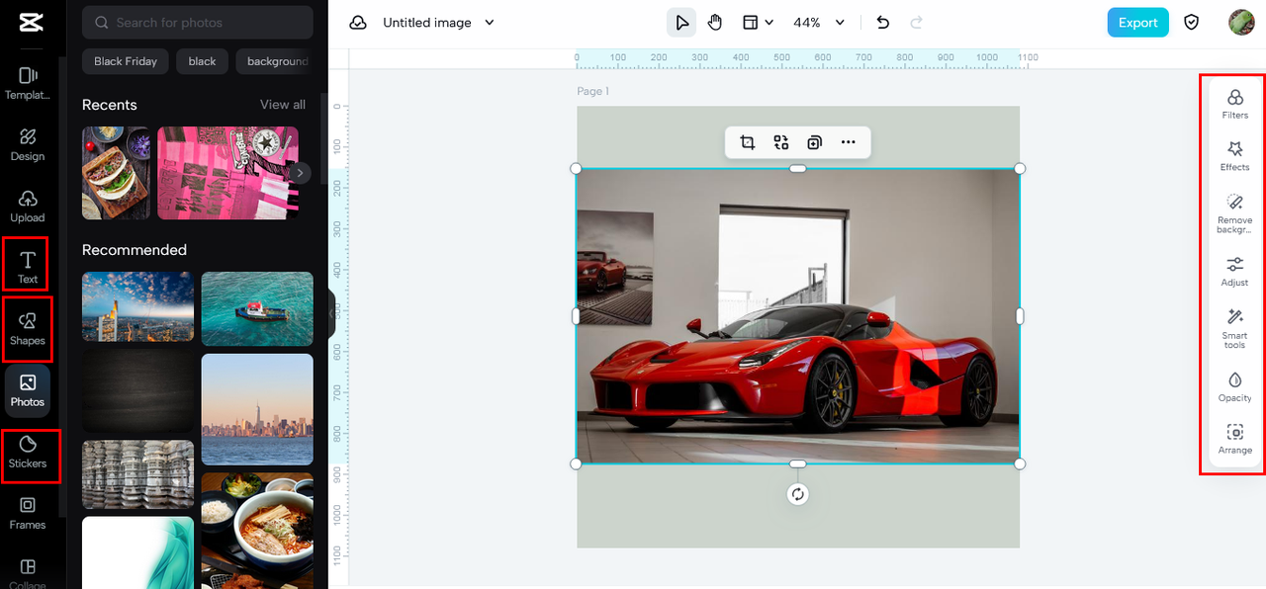Click the undo arrow
Viewport: 1266px width, 589px height.
[x=883, y=23]
